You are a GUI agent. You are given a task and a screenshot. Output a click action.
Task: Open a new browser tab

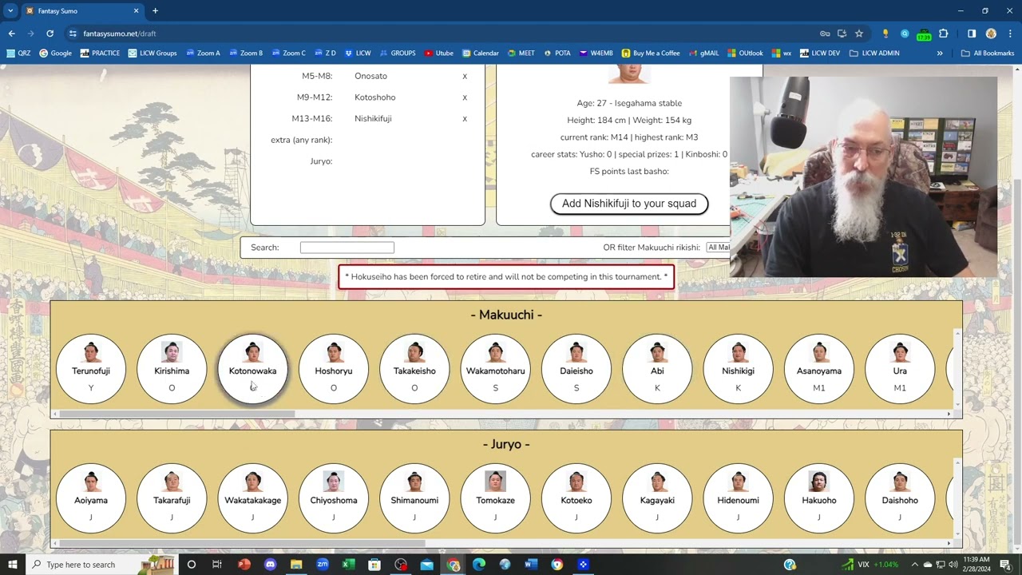[x=155, y=11]
